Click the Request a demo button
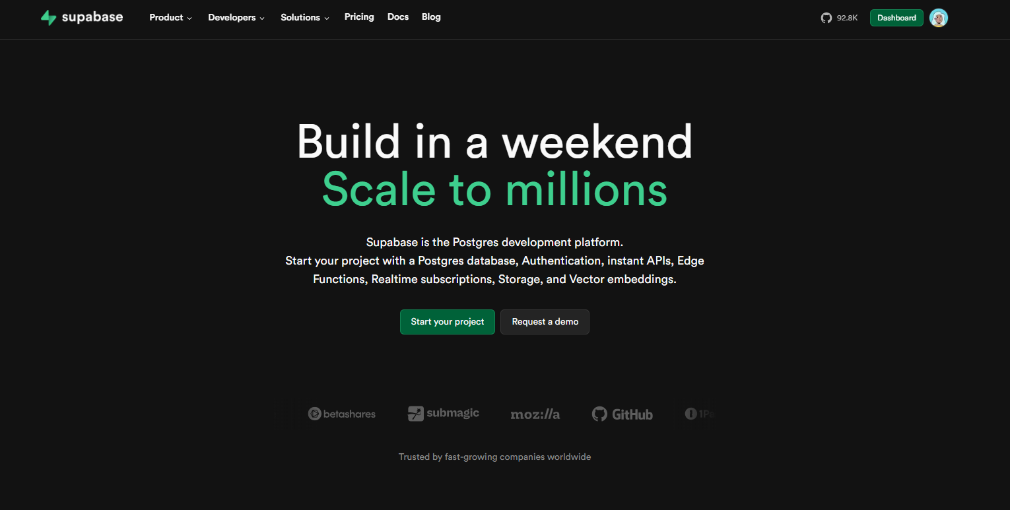Screen dimensions: 1010x510 pyautogui.click(x=545, y=322)
